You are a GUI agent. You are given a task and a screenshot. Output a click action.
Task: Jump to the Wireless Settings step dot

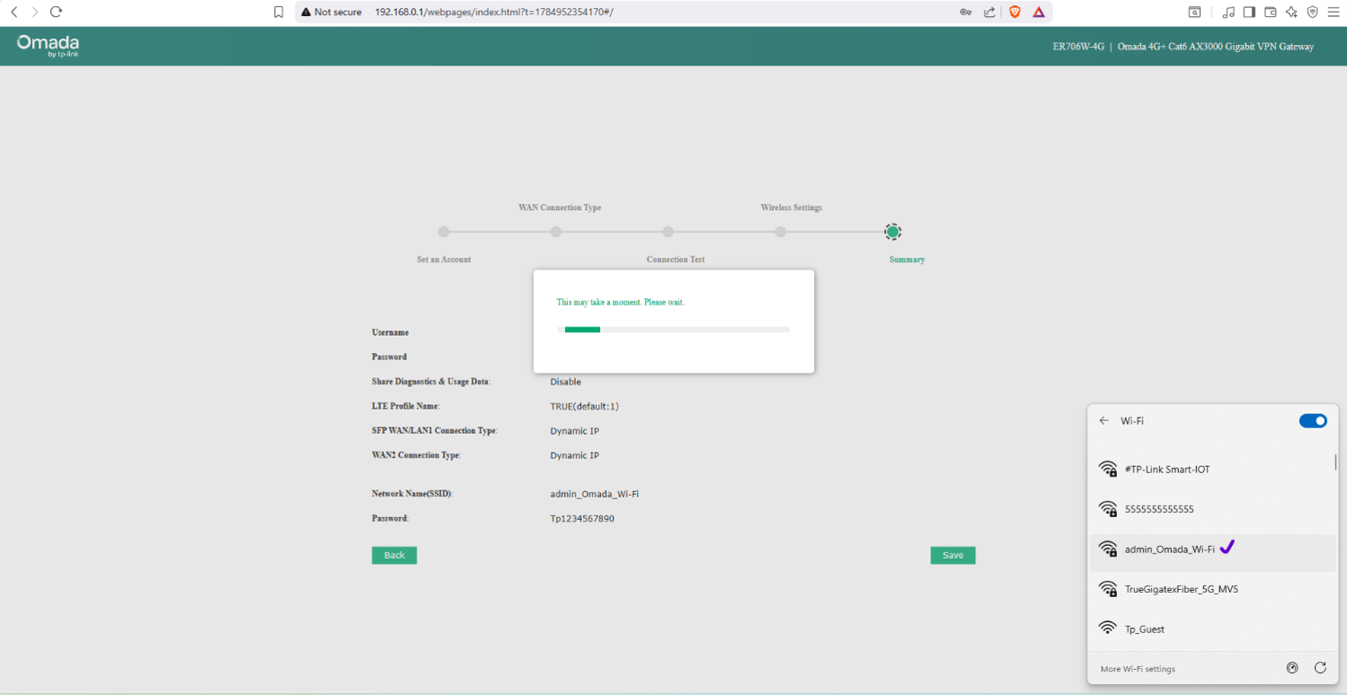[780, 232]
